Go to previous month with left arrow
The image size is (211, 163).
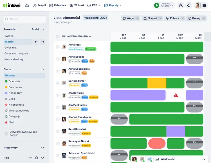coord(36,42)
